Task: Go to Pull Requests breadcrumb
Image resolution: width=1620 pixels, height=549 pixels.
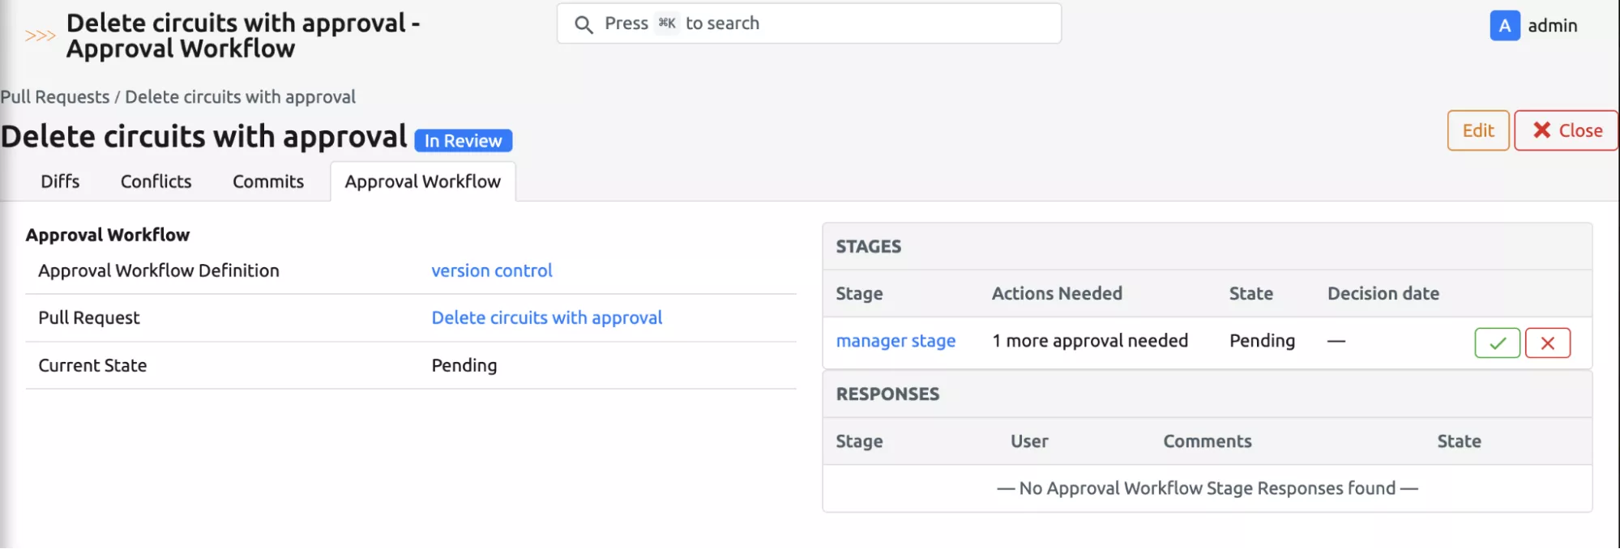Action: 55,97
